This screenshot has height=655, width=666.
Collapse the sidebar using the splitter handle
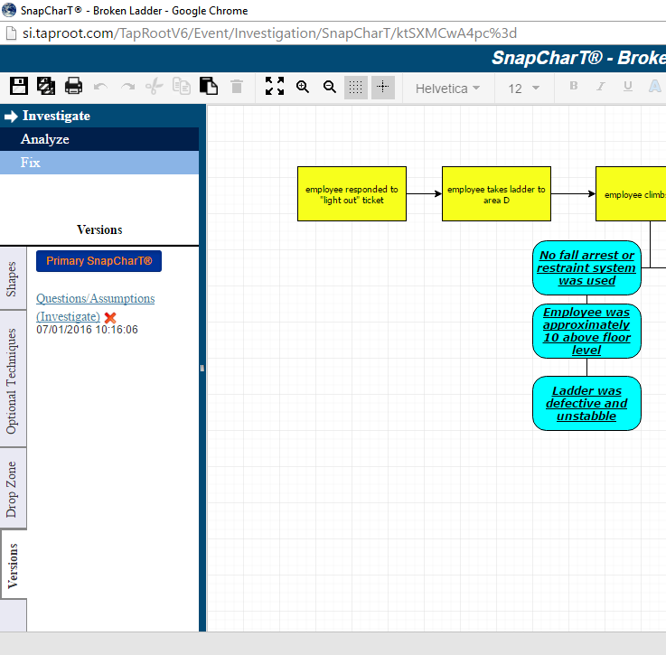coord(202,368)
